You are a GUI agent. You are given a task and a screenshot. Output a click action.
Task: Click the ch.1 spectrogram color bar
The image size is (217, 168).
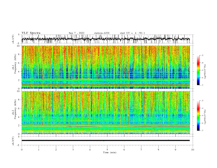[x=198, y=70]
